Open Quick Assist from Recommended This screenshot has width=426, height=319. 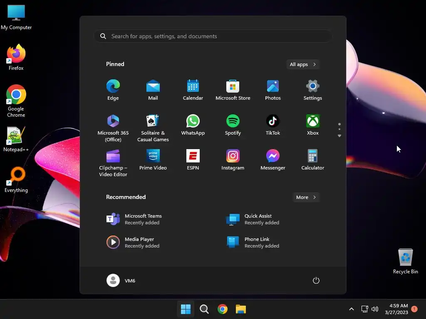coord(253,219)
